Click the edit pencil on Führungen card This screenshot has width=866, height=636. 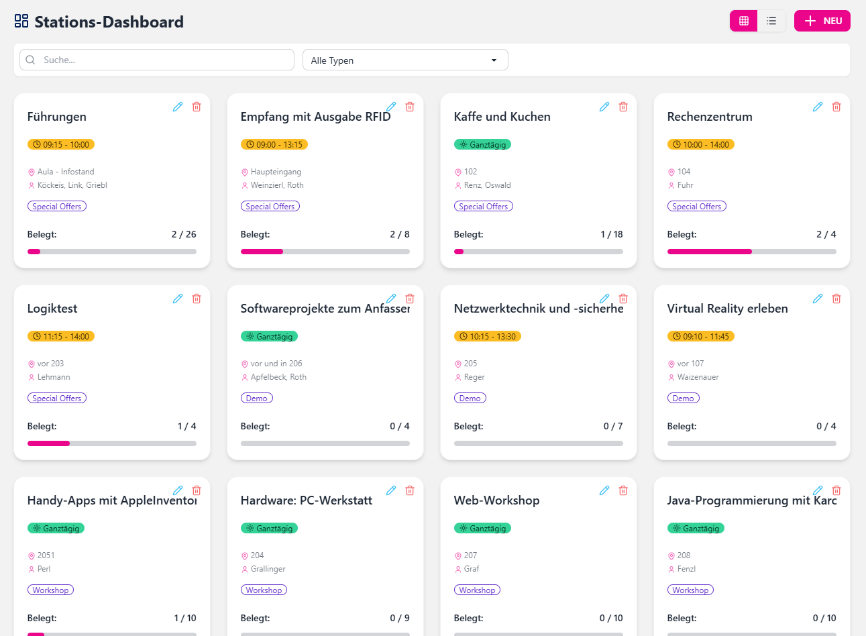pos(178,107)
